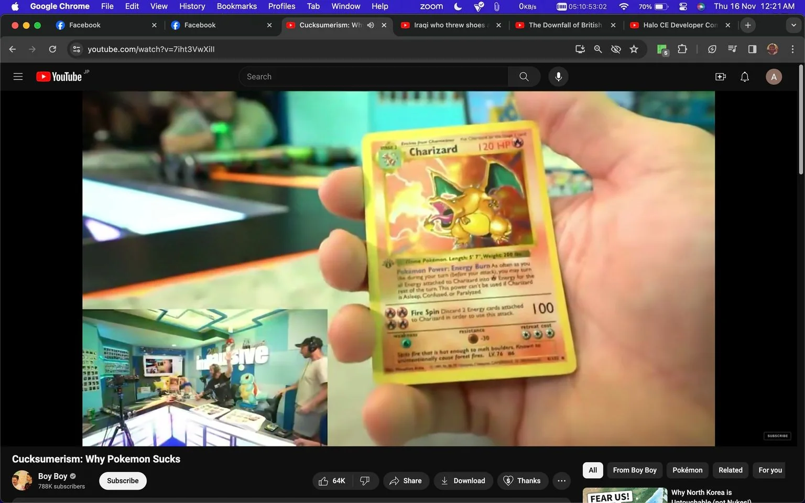This screenshot has width=805, height=503.
Task: Switch to The Downfall of British tab
Action: pyautogui.click(x=565, y=25)
